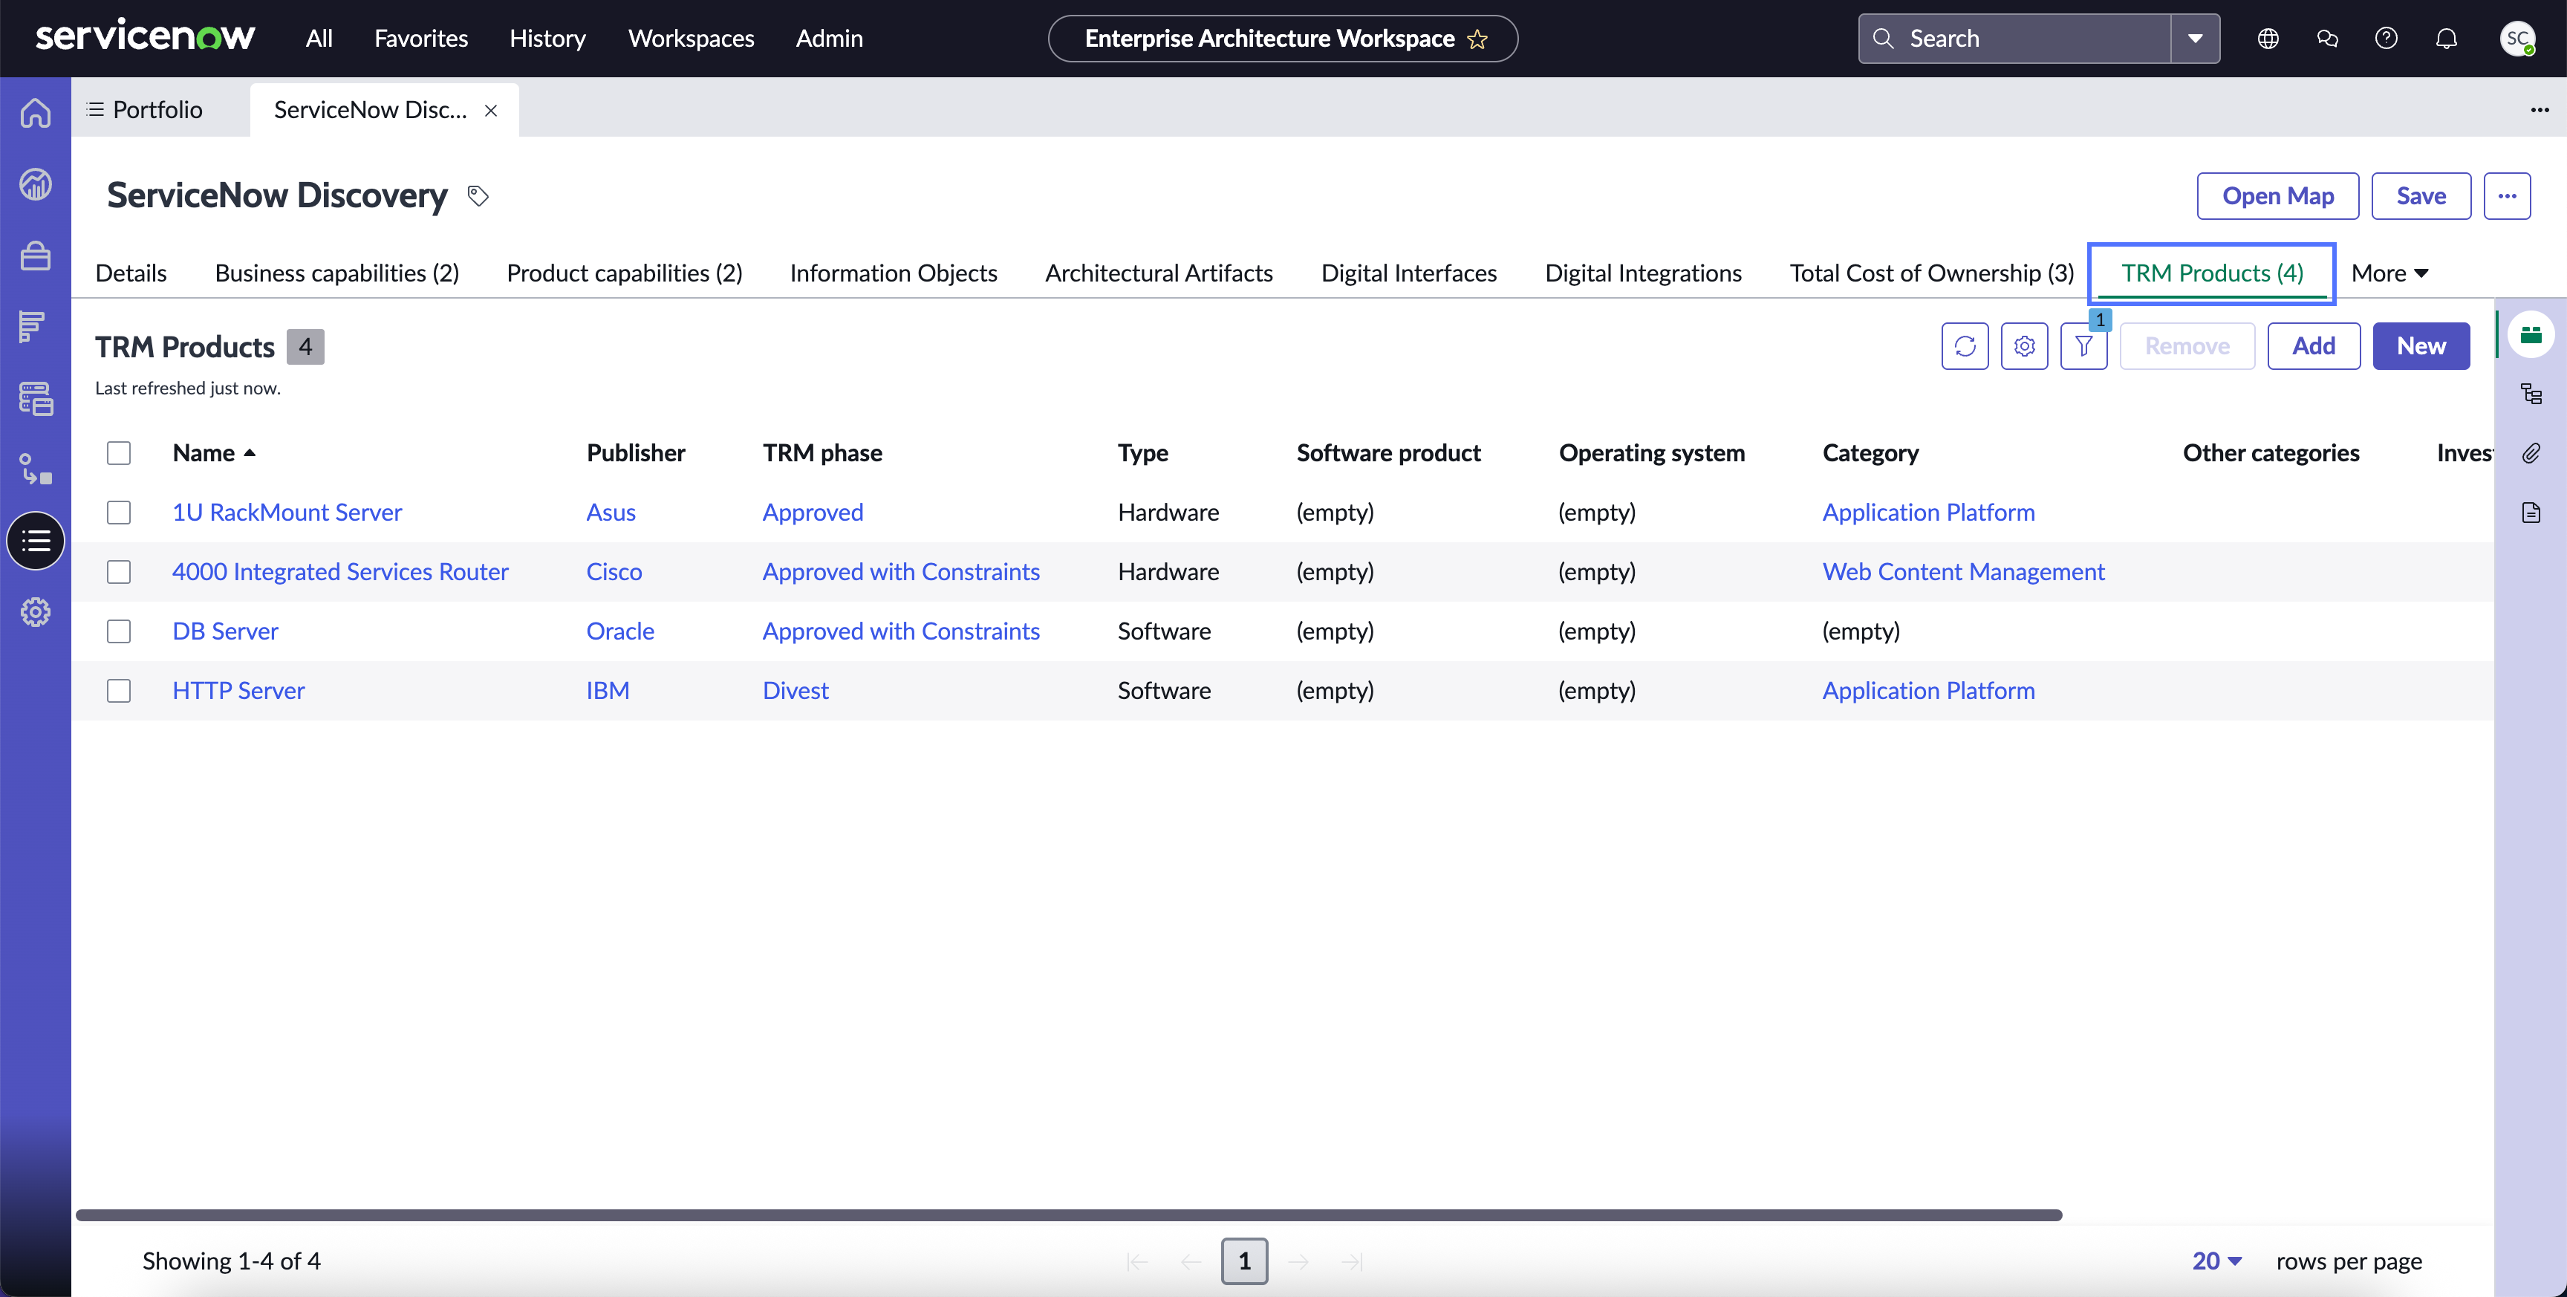Open the Oracle publisher link

pos(619,631)
